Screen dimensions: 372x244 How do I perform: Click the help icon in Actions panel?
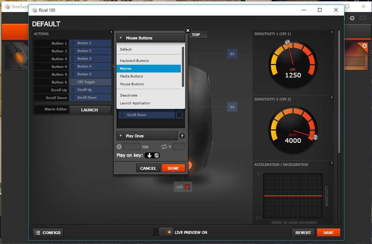pos(111,33)
